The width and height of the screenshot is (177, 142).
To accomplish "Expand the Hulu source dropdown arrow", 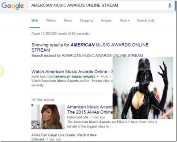I will coord(111,76).
